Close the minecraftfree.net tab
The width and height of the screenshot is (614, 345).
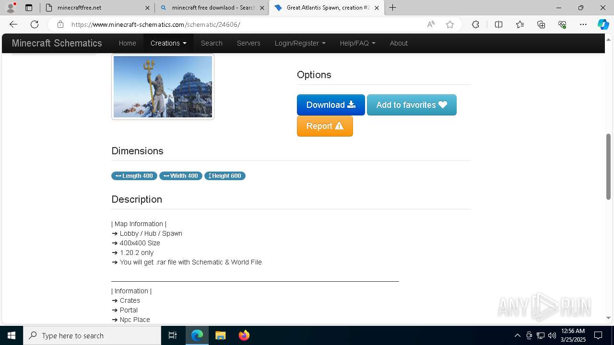pyautogui.click(x=147, y=8)
